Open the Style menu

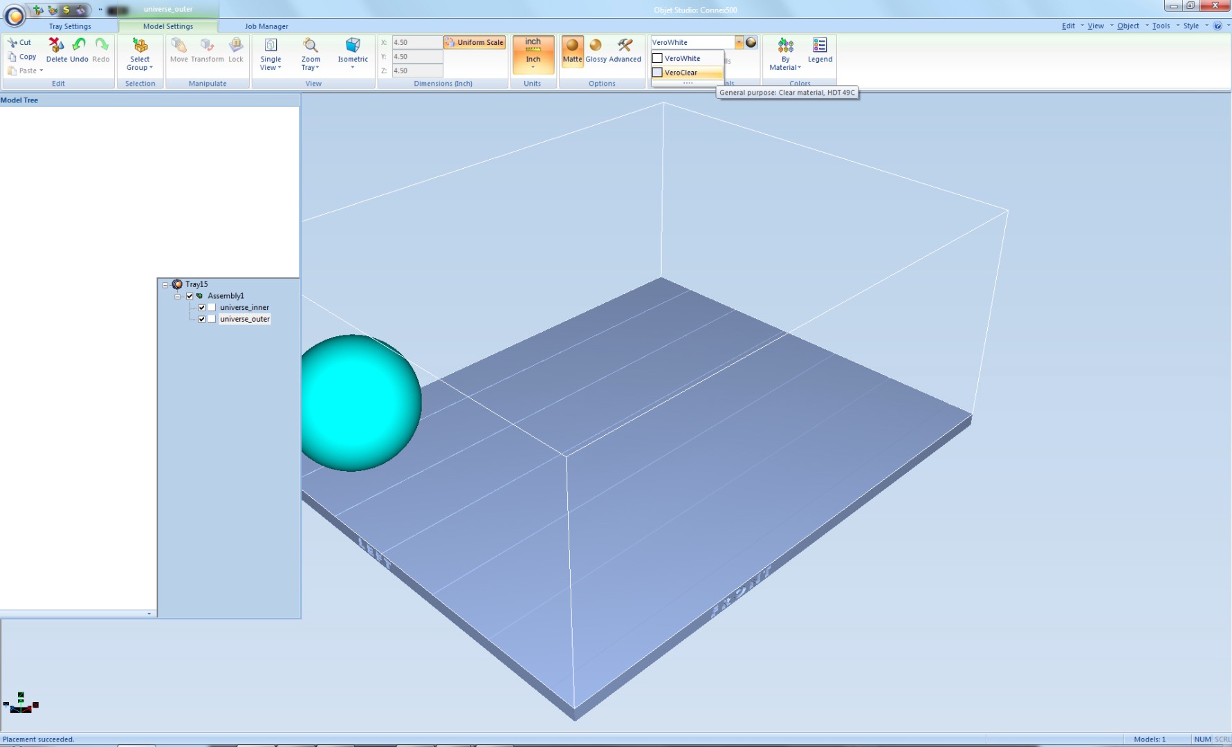(1190, 26)
